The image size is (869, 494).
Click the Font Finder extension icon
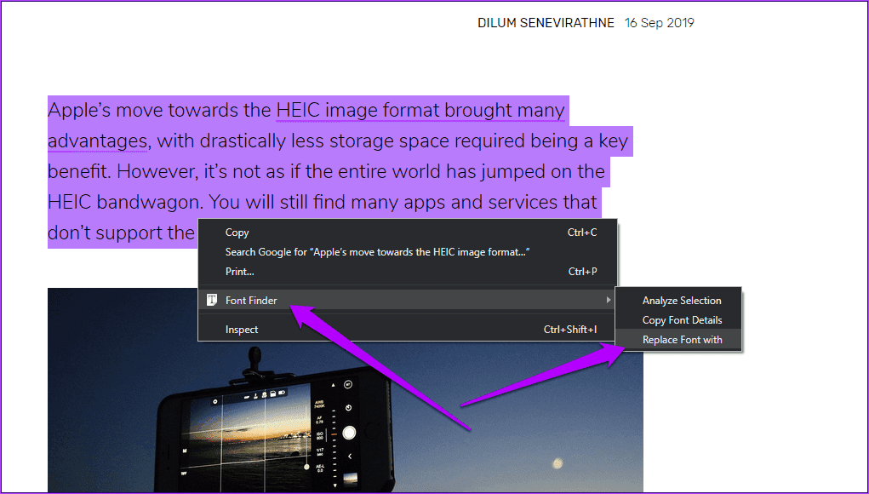(x=209, y=300)
